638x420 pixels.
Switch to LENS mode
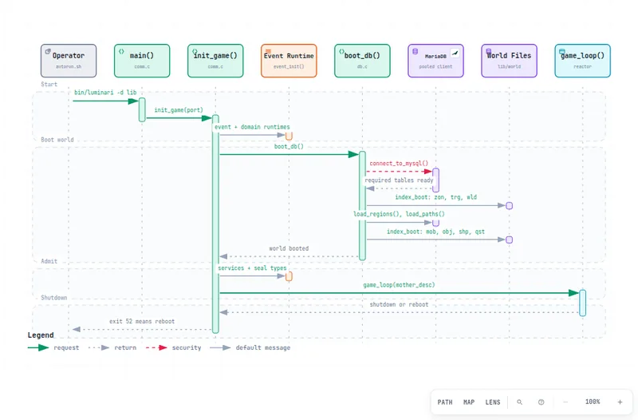[x=493, y=402]
